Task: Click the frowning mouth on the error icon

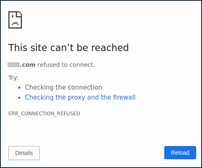Action: (x=15, y=23)
